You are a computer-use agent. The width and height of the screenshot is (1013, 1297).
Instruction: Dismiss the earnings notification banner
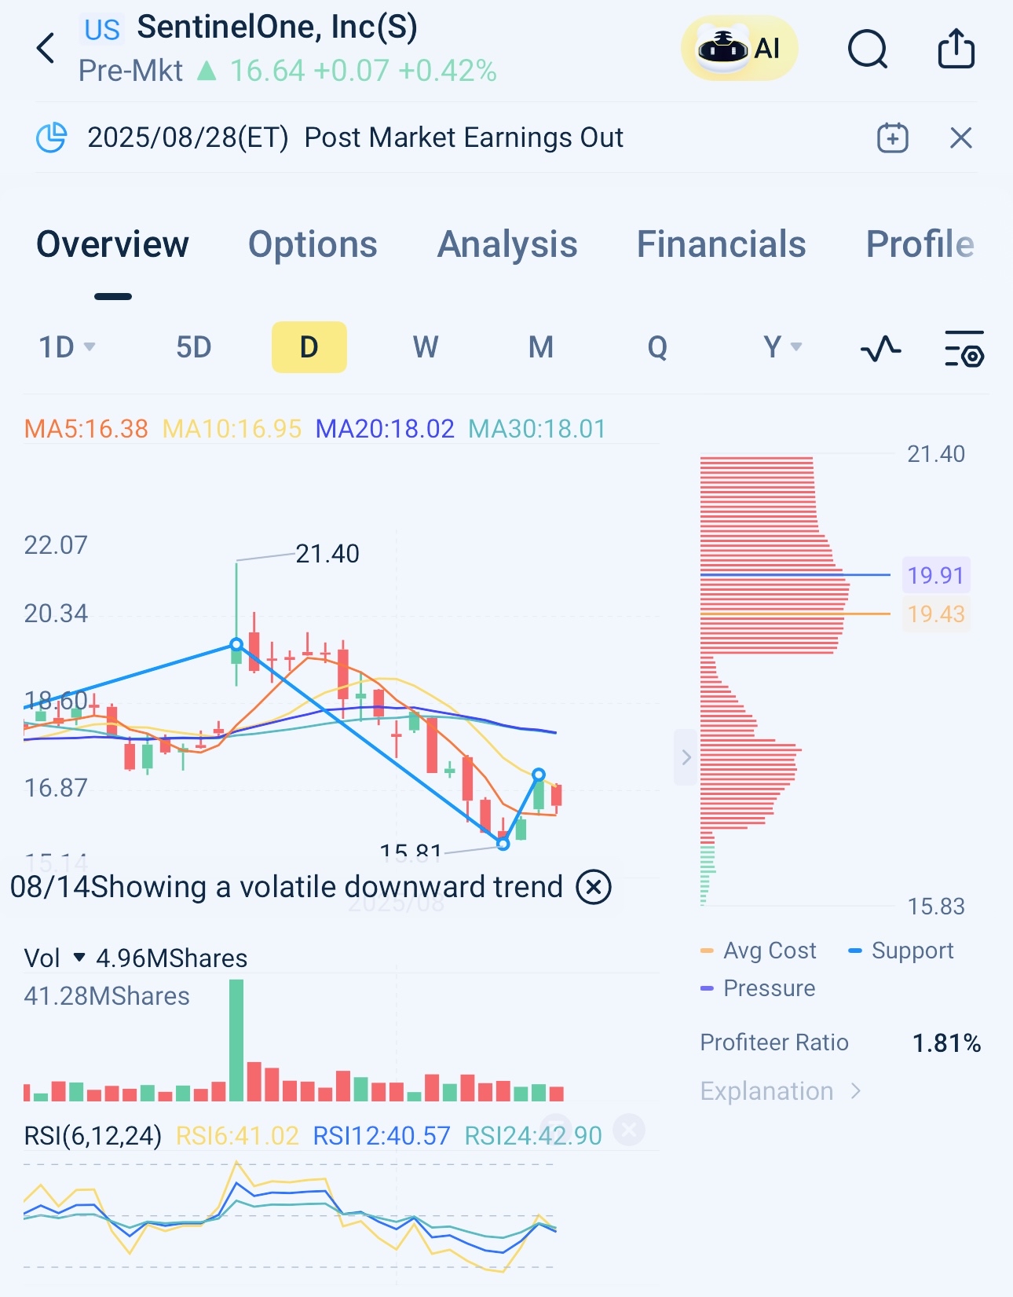(961, 138)
